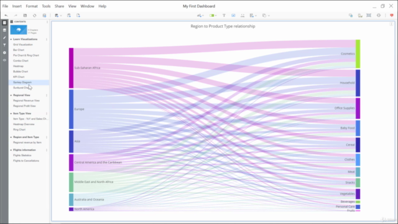Screen dimensions: 398x224
Task: Click the presentation mode toolbar icon
Action: coord(360,16)
